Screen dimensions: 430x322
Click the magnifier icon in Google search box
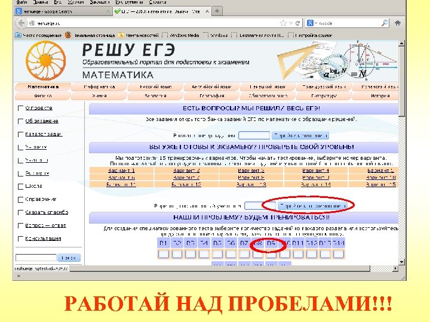tap(385, 23)
